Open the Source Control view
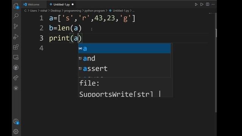 (x=16, y=26)
